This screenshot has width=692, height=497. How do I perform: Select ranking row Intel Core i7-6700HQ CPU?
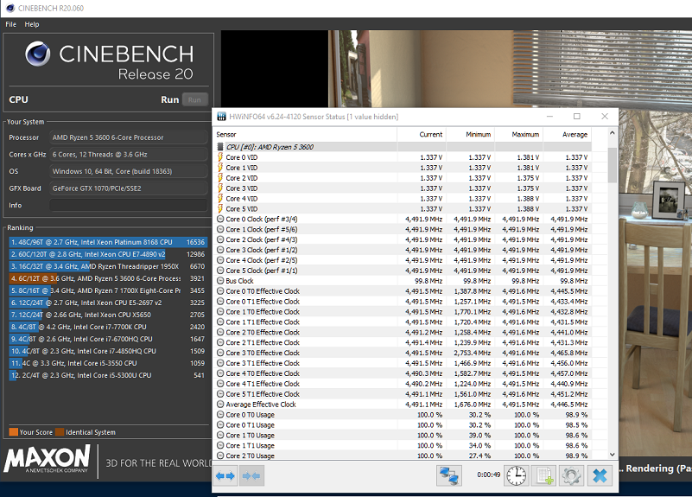108,339
